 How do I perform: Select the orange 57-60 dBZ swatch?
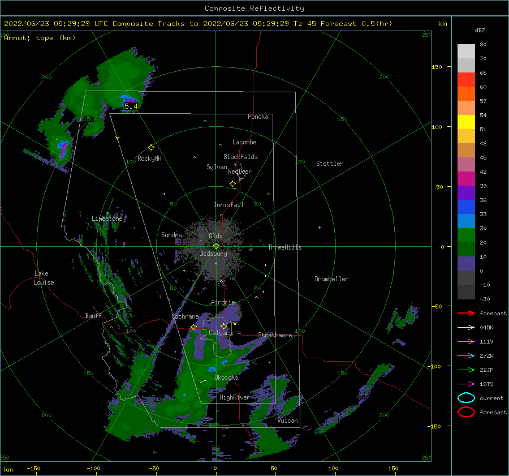(x=466, y=94)
